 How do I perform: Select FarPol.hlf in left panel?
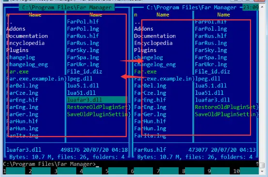coord(83,21)
